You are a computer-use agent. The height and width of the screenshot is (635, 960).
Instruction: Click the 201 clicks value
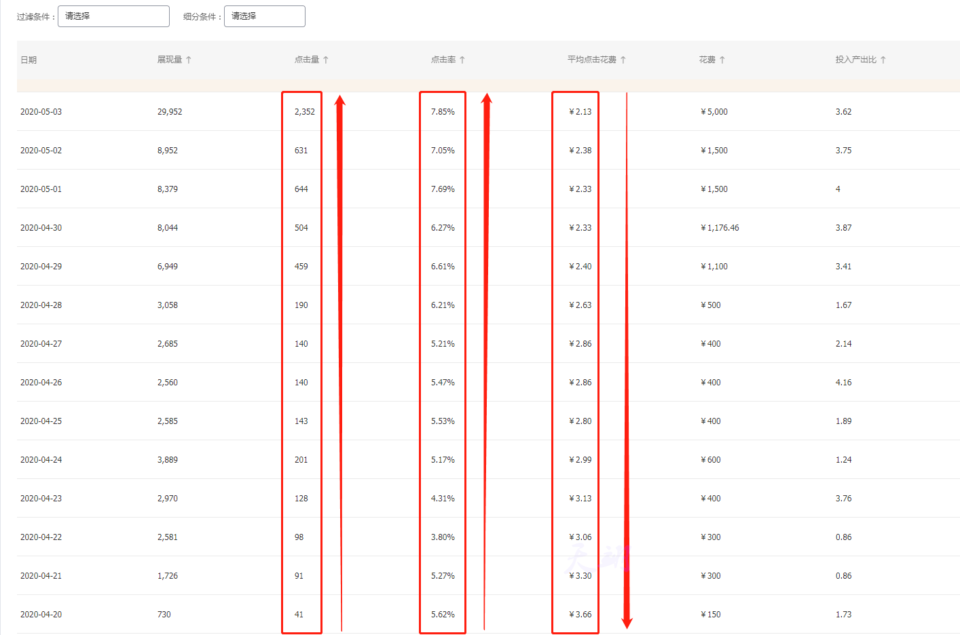tap(301, 460)
